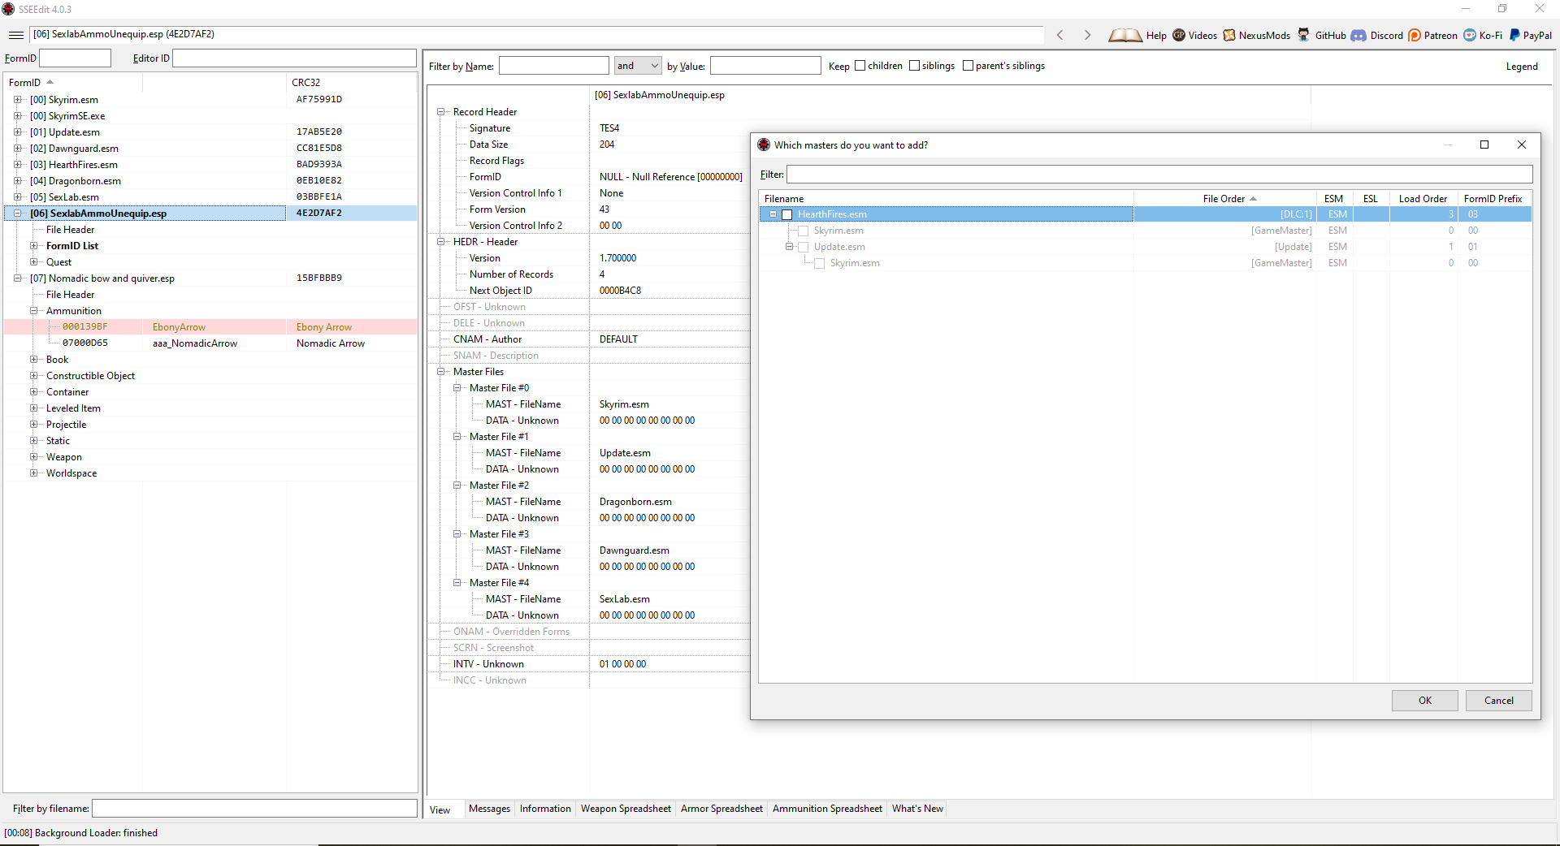Select the EbonyArrow record row

[210, 327]
